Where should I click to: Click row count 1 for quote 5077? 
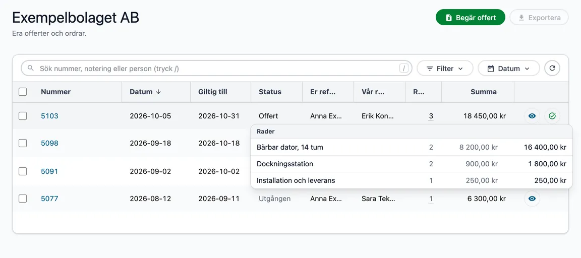tap(431, 199)
